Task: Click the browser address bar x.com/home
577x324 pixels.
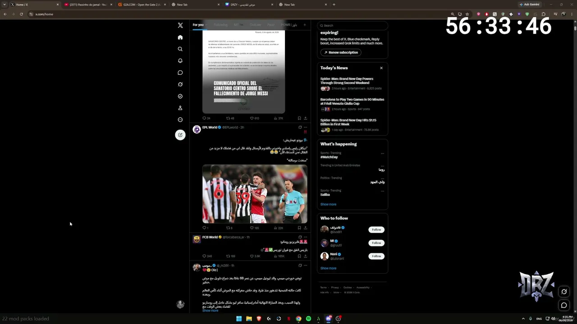Action: pos(239,14)
